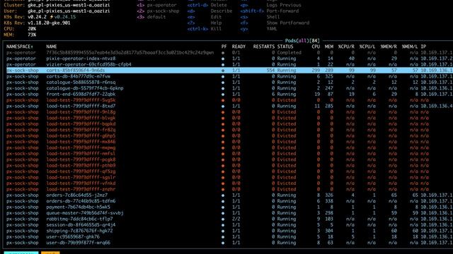Screen dimensions: 453x254
Task: Click the PF dot for rabbitmq-7ddc84cb6c-tflp7
Action: (223, 219)
